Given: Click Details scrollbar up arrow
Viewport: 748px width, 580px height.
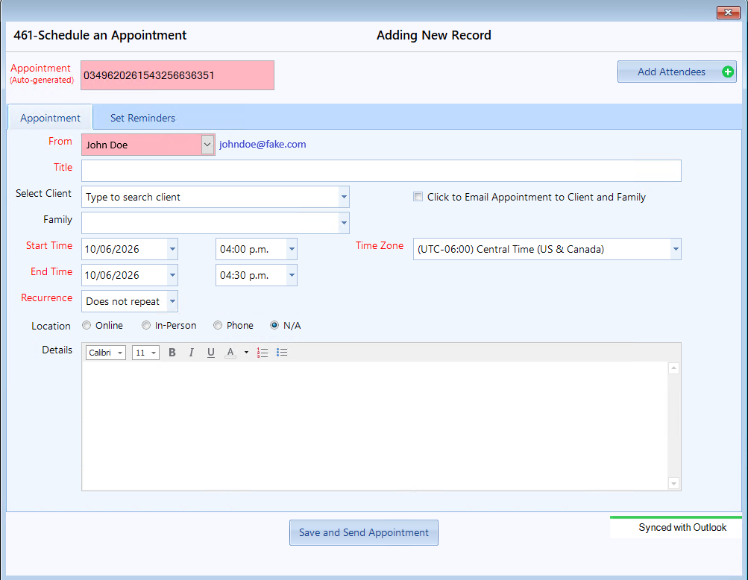Looking at the screenshot, I should (673, 368).
